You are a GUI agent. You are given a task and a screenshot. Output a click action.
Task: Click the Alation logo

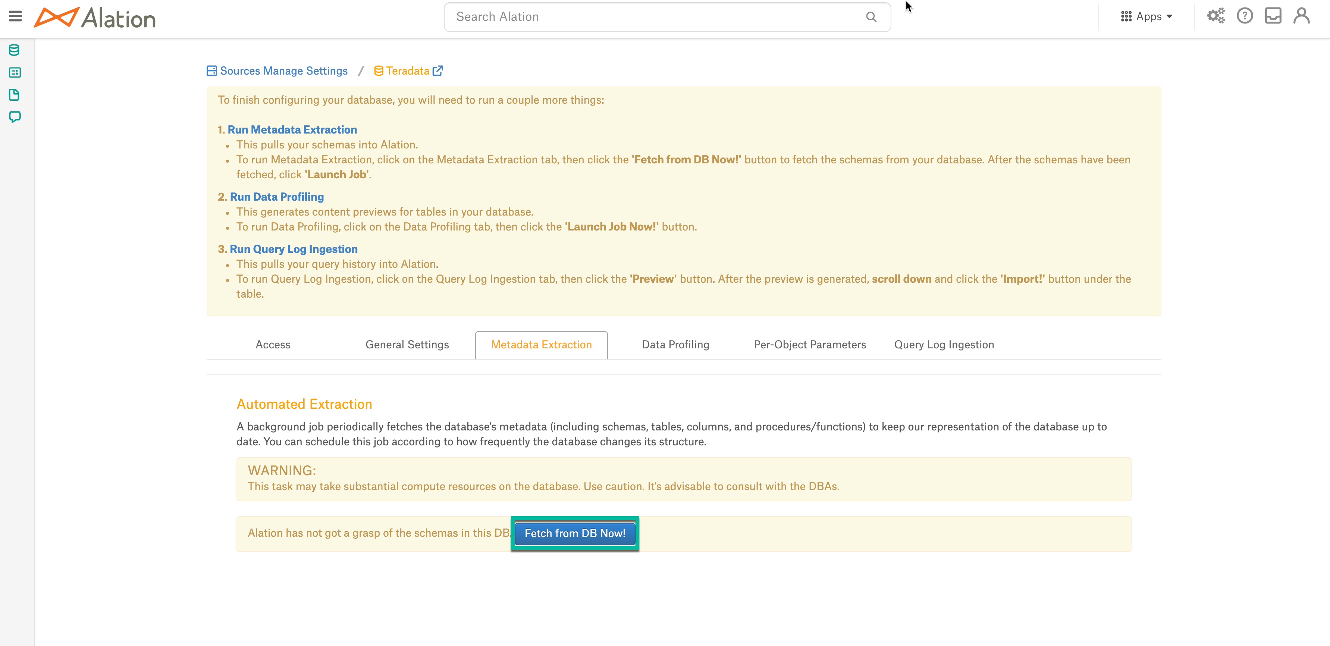pos(94,18)
